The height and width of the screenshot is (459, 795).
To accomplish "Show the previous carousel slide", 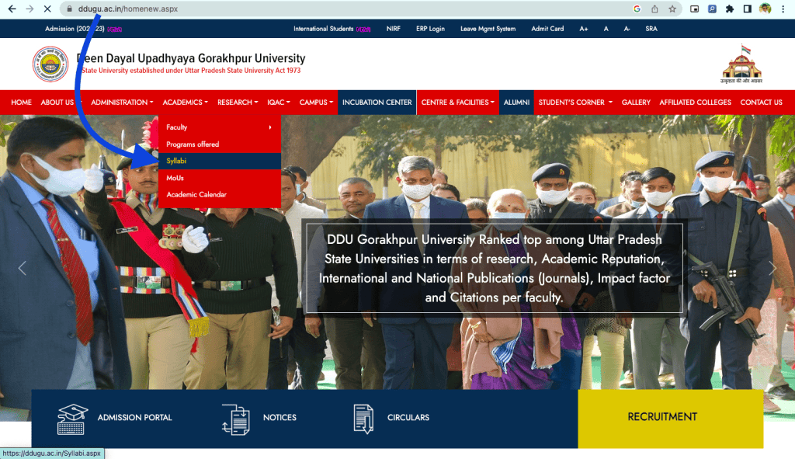I will [22, 268].
